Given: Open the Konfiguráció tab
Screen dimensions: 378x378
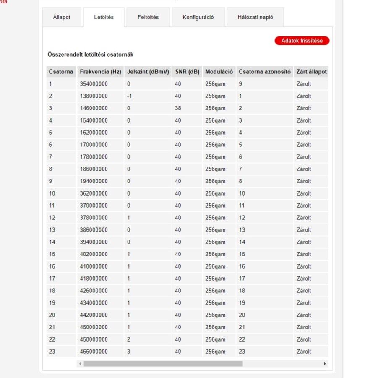Looking at the screenshot, I should tap(198, 17).
